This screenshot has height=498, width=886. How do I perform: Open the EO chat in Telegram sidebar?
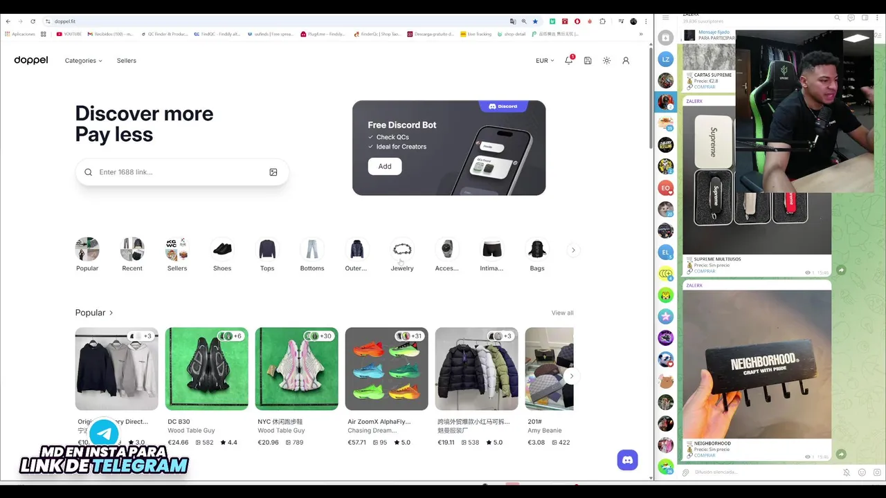(x=665, y=187)
